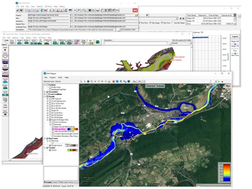The image size is (252, 189).
Task: Open the Run menu in HEC-RAS
Action: tap(28, 6)
